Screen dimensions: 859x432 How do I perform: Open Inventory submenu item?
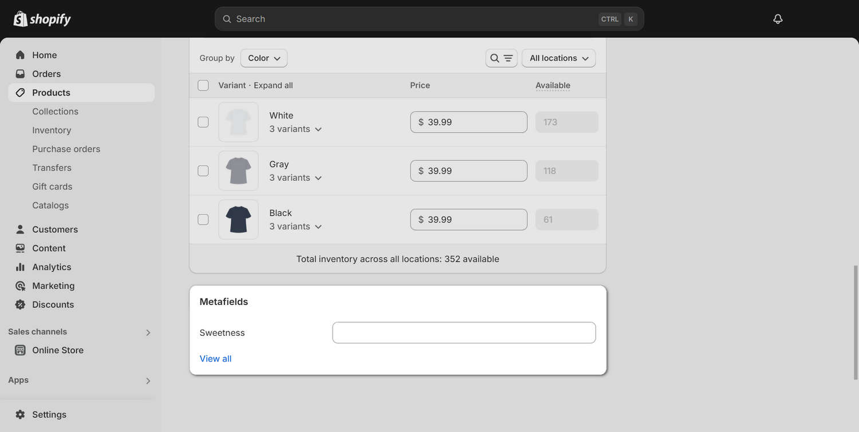52,130
